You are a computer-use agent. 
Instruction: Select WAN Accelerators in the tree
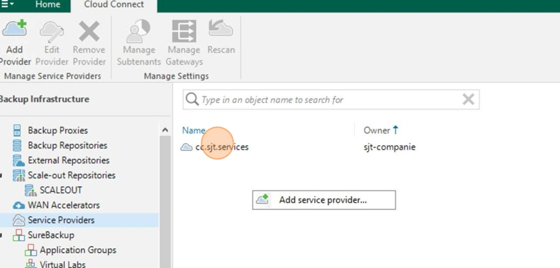point(63,205)
